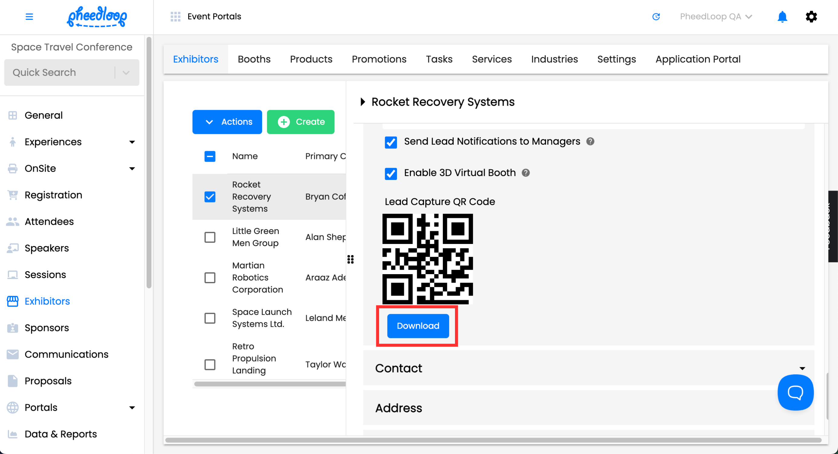Click the Portals globe icon
Screen dimensions: 838x454
[13, 407]
